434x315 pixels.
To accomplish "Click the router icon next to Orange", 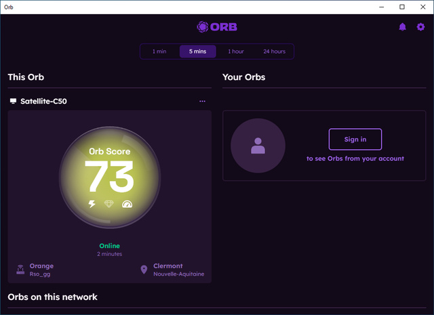I will click(20, 270).
